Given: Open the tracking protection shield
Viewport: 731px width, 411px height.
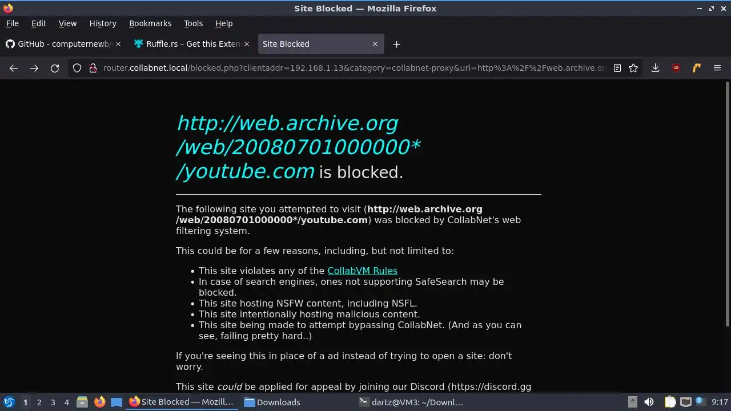Looking at the screenshot, I should pyautogui.click(x=77, y=68).
